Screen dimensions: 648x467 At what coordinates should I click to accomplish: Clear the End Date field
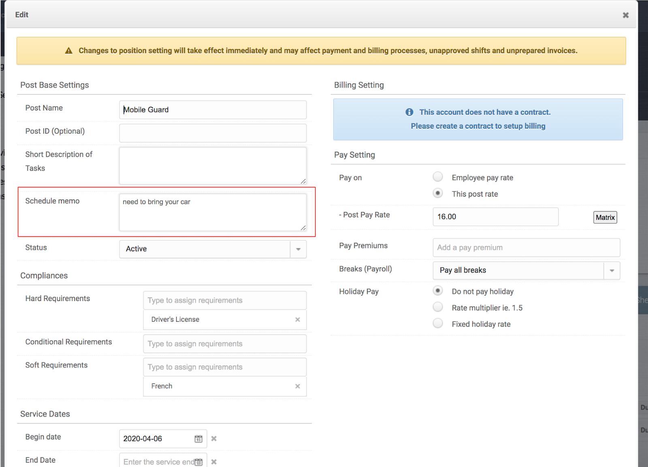pos(214,461)
